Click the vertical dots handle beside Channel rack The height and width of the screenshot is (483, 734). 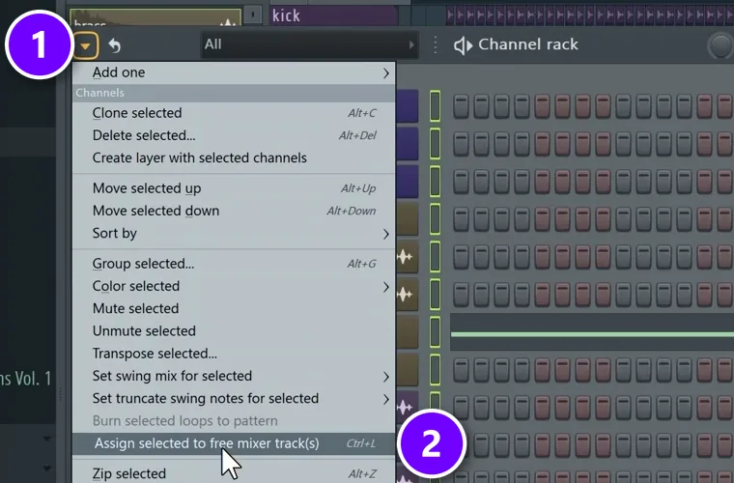pyautogui.click(x=436, y=45)
